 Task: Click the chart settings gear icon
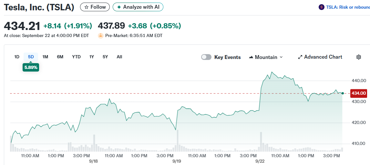tap(359, 57)
